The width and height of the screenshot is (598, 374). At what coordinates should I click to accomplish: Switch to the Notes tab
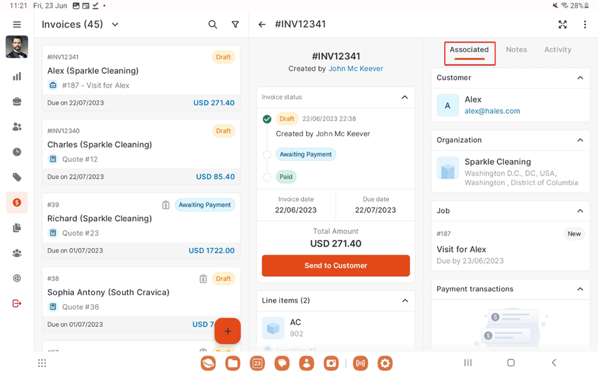[x=516, y=50]
